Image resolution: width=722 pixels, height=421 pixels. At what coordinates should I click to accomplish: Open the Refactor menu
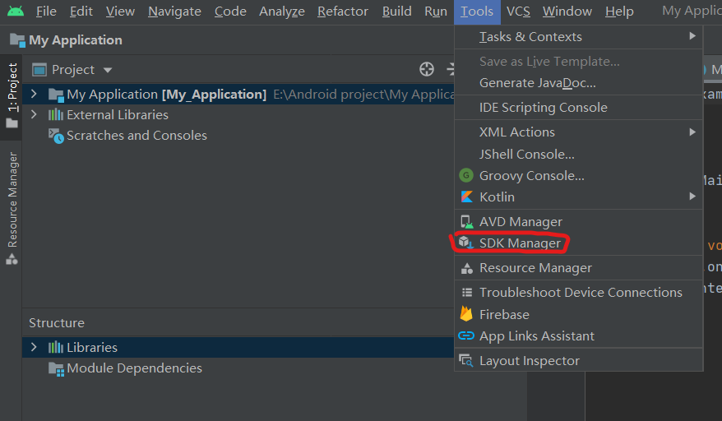pos(343,11)
